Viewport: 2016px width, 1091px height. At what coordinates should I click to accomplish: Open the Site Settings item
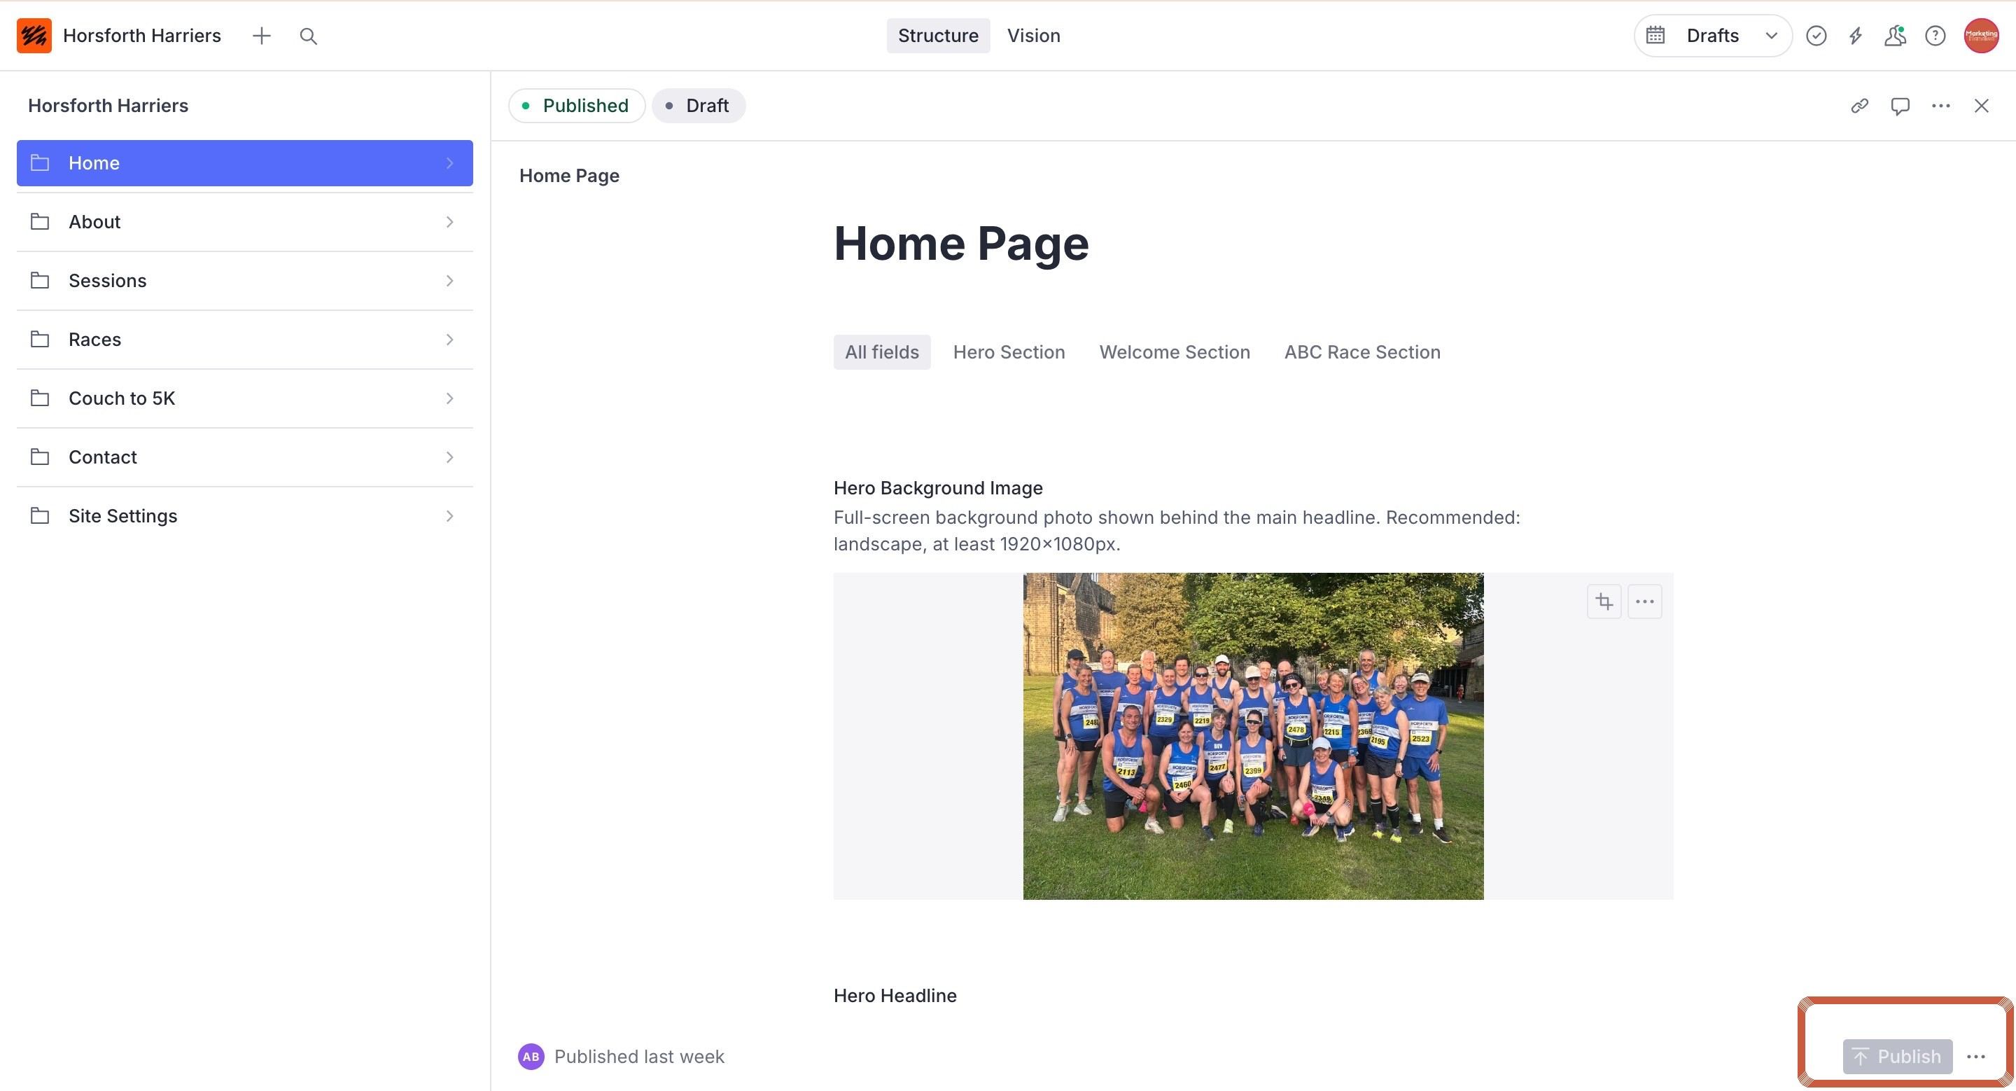tap(245, 515)
